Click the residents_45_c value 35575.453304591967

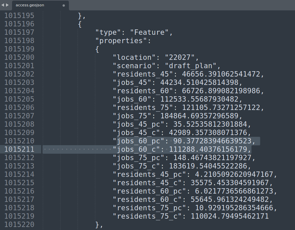(x=229, y=183)
